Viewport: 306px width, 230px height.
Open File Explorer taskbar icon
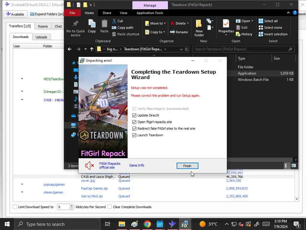pos(122,224)
